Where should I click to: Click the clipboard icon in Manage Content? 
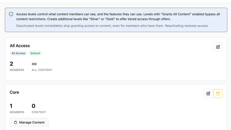click(16, 122)
